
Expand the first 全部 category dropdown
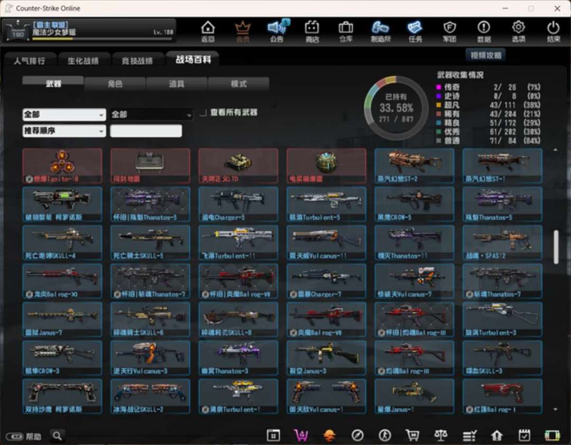pos(64,115)
